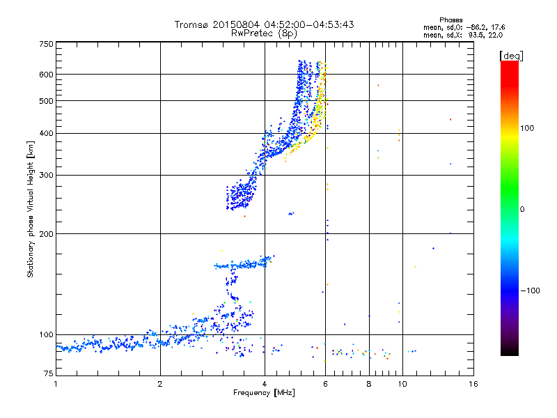Click the x-axis tick label '2'

[x=160, y=384]
